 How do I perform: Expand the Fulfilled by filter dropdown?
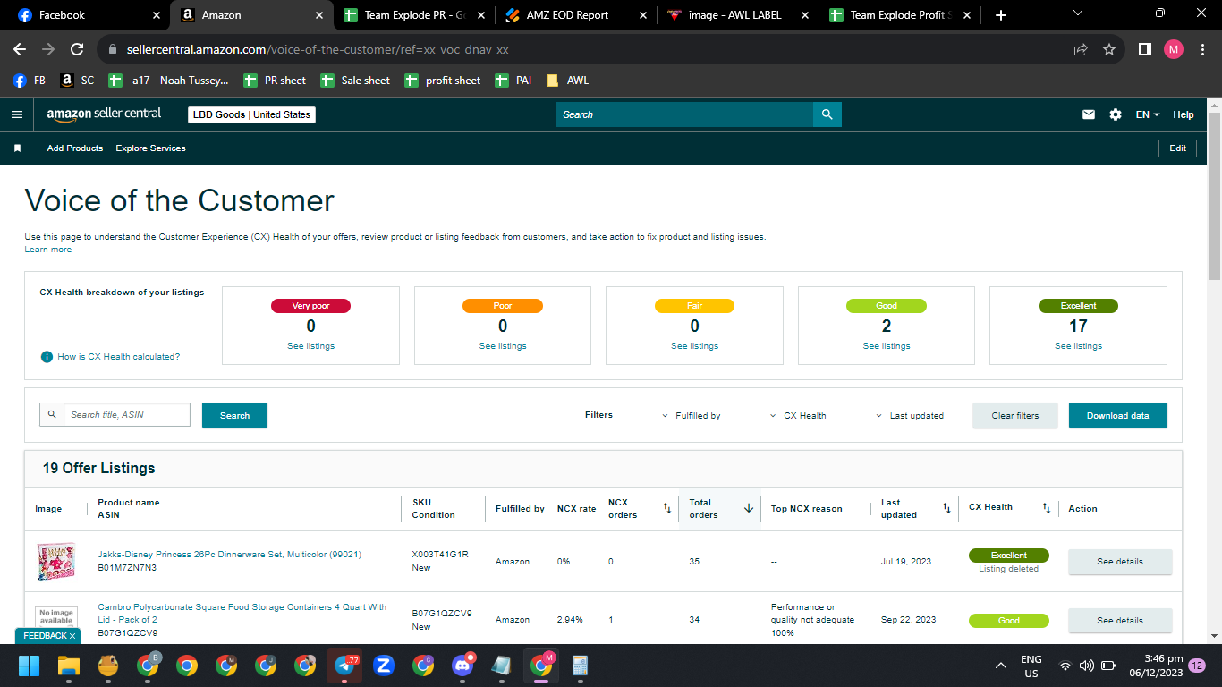[x=691, y=416]
